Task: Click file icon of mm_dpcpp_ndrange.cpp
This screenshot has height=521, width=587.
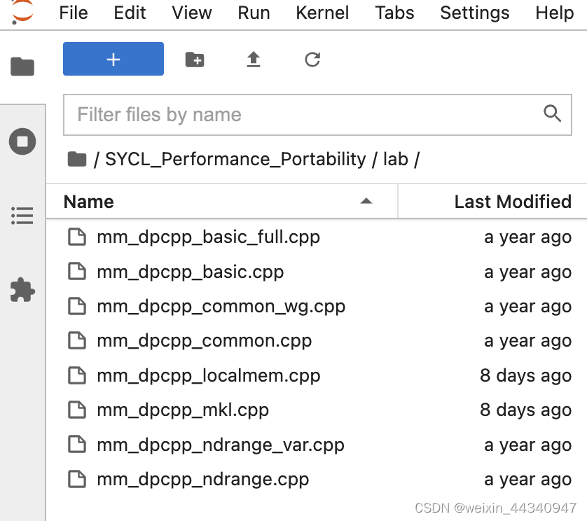Action: point(77,480)
